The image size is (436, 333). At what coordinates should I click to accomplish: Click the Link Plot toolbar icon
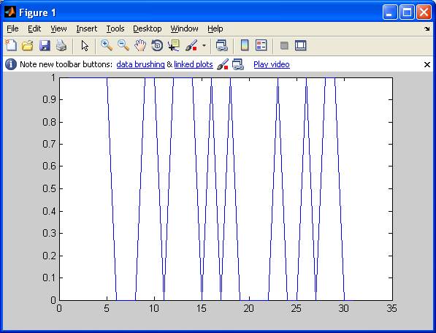tap(222, 45)
